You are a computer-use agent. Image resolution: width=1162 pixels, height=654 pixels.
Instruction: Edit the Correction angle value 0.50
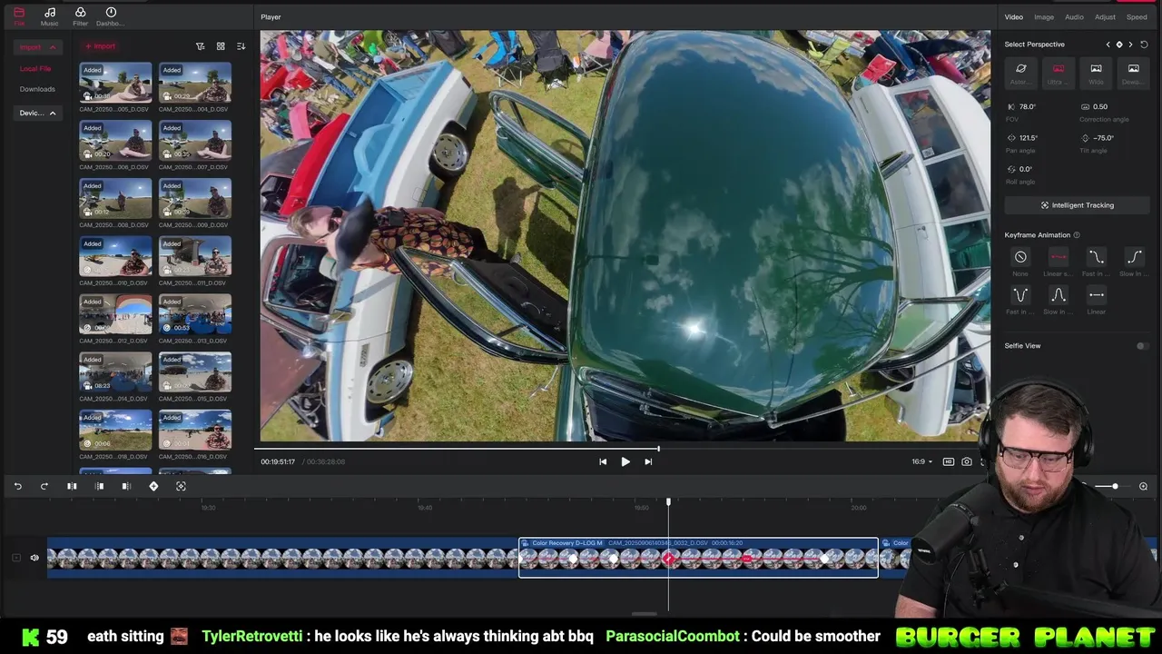coord(1100,106)
